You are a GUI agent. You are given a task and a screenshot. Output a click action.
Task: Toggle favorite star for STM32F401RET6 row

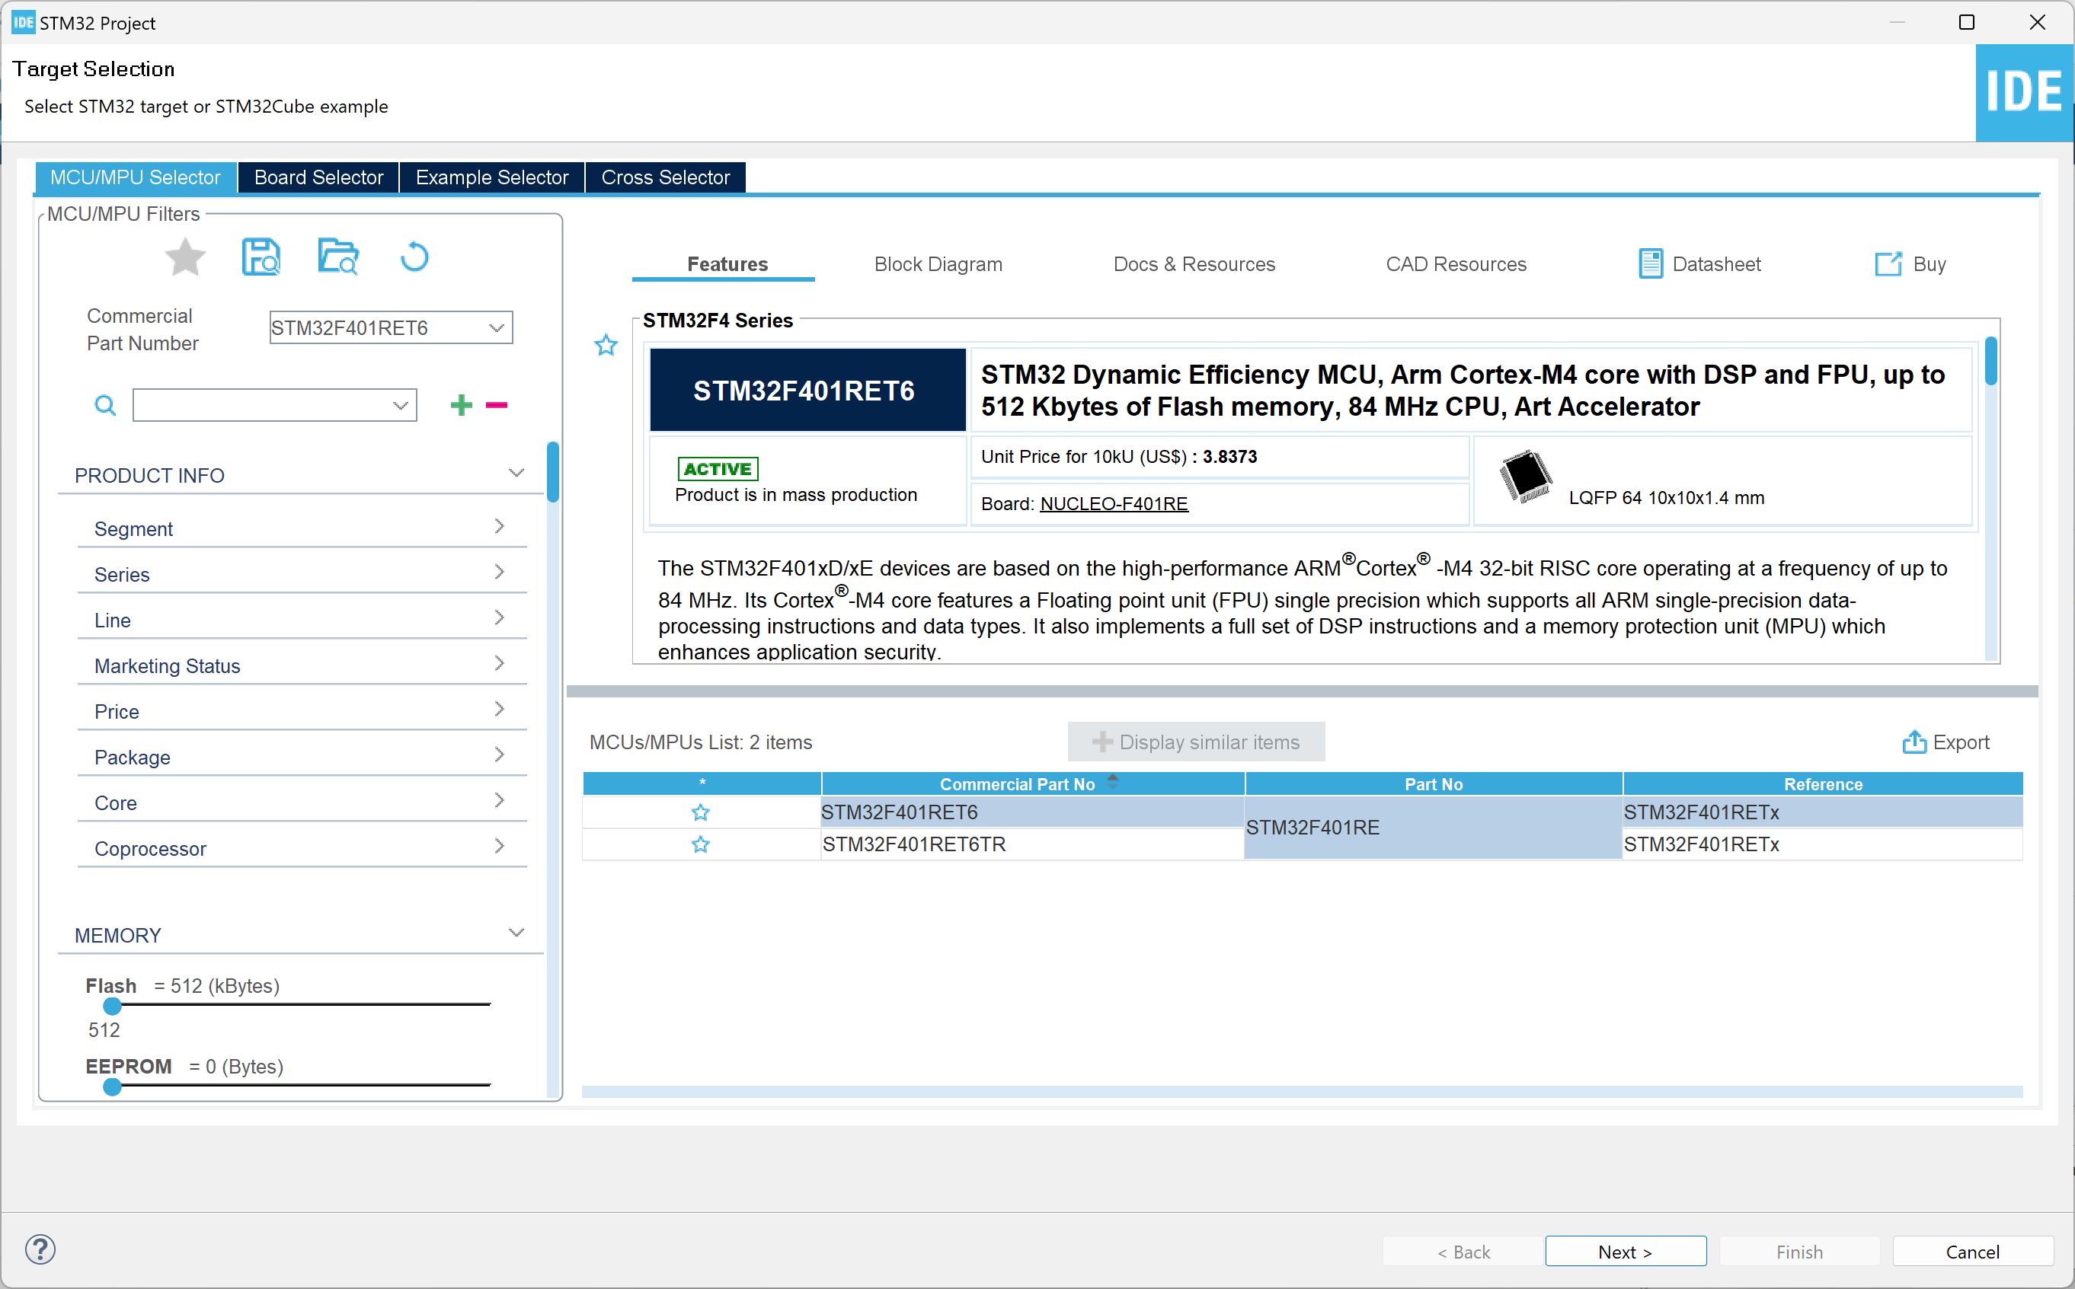pos(700,812)
